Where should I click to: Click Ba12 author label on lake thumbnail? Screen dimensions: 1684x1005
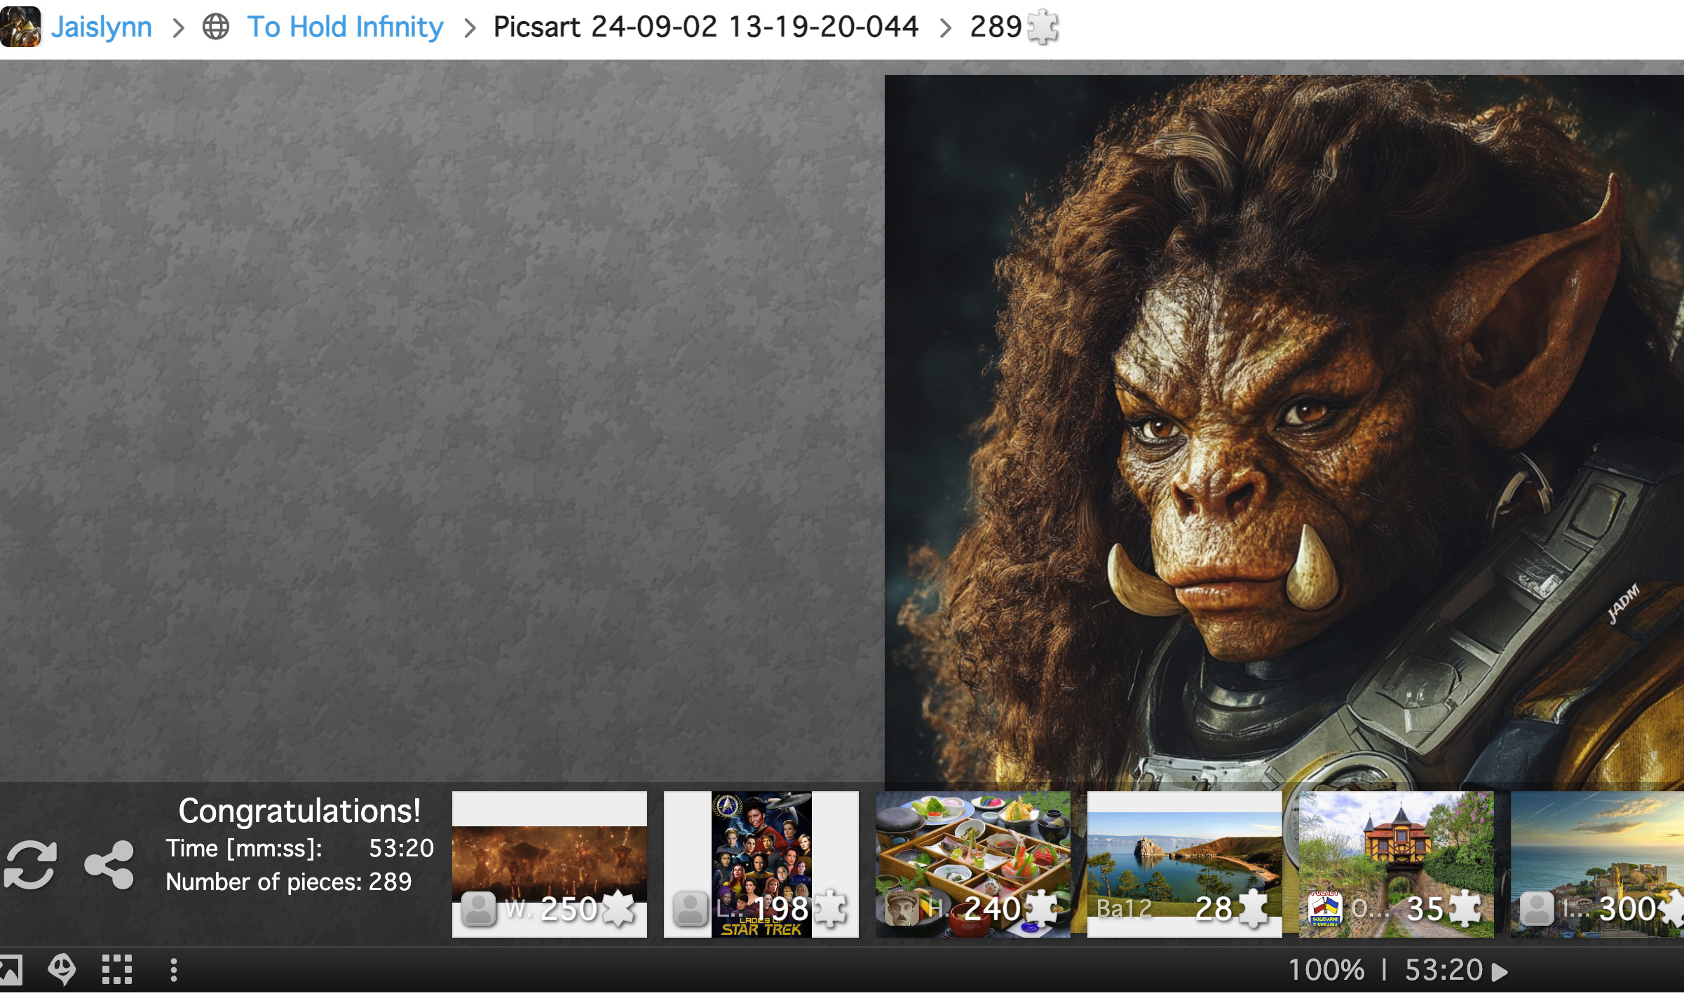(1125, 909)
